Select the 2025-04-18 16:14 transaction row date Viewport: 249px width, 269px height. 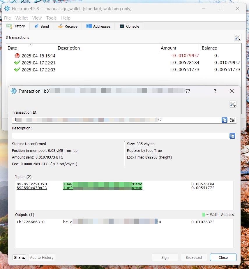pos(38,56)
